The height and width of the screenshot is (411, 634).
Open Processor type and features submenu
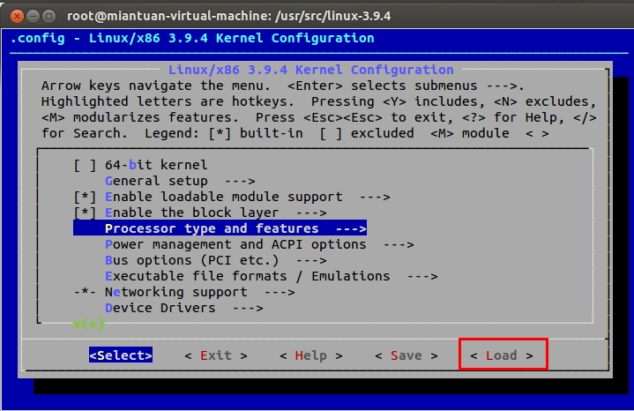coord(220,228)
